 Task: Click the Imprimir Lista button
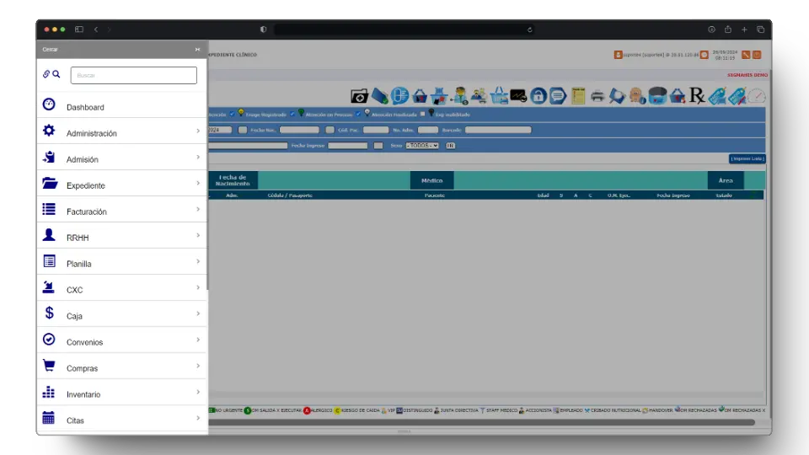(747, 158)
